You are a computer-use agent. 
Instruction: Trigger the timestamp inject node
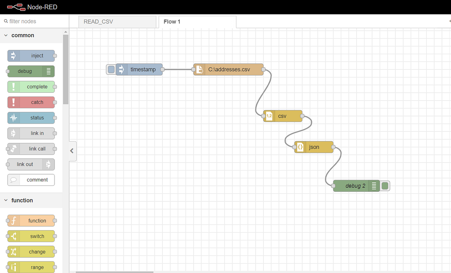tap(110, 69)
